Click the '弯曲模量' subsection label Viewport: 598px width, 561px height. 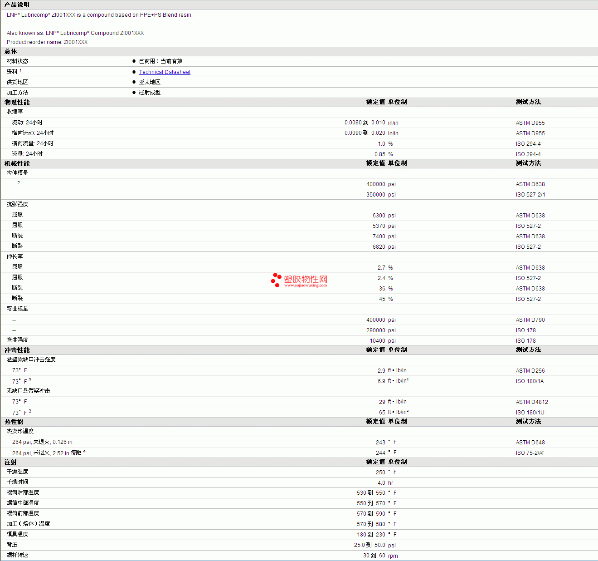point(17,309)
